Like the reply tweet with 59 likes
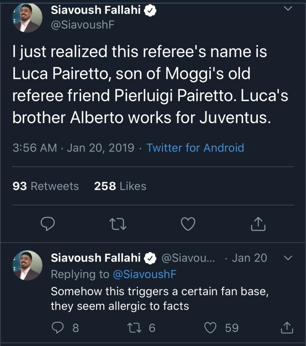The width and height of the screenshot is (306, 346). point(211,328)
